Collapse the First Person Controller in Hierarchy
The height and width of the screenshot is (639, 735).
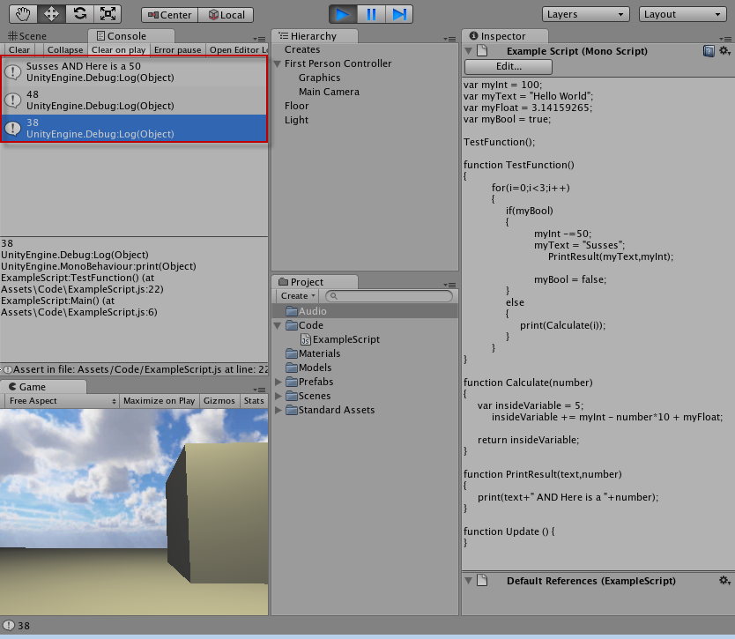coord(276,63)
